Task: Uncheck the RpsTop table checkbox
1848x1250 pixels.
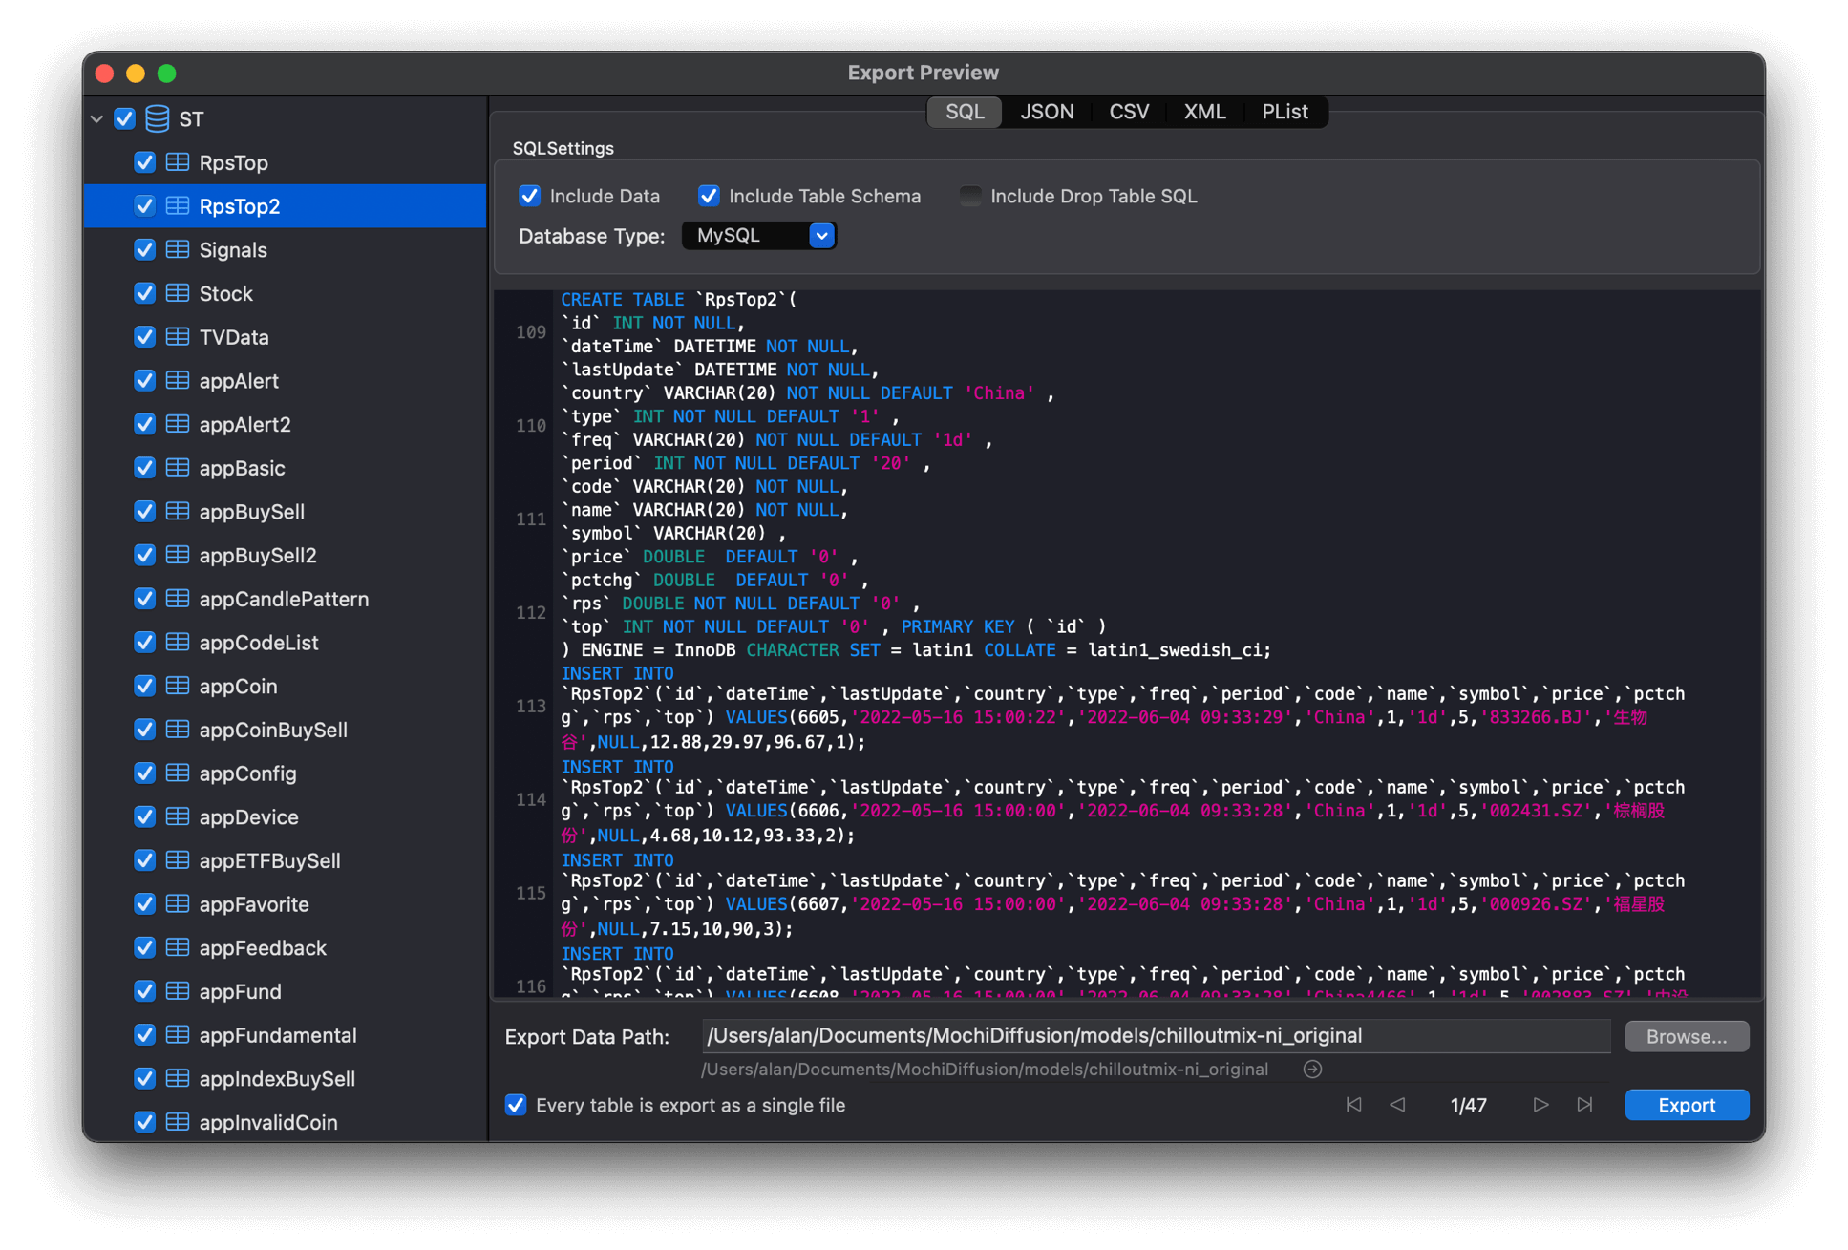Action: pyautogui.click(x=145, y=162)
